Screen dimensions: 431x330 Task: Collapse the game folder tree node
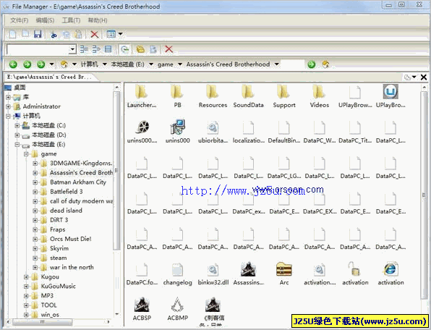click(x=26, y=154)
